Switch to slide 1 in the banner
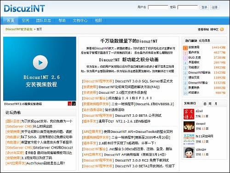Viewport: 230px width, 173px height. pos(70,104)
